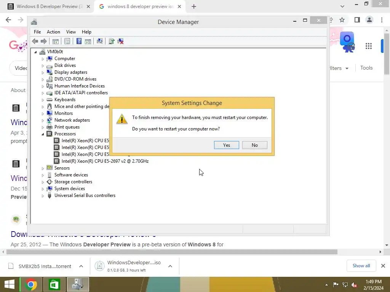The image size is (390, 292).
Task: Click Show all downloads button
Action: point(361,266)
